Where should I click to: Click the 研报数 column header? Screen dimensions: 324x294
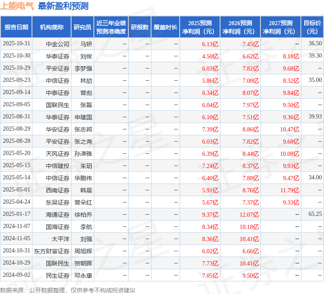(140, 27)
